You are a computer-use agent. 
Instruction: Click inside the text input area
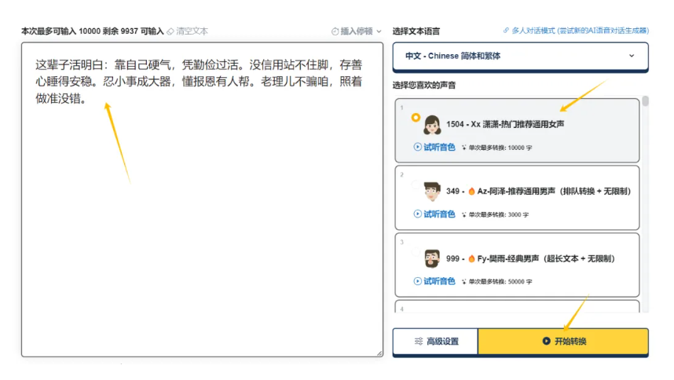click(x=202, y=236)
